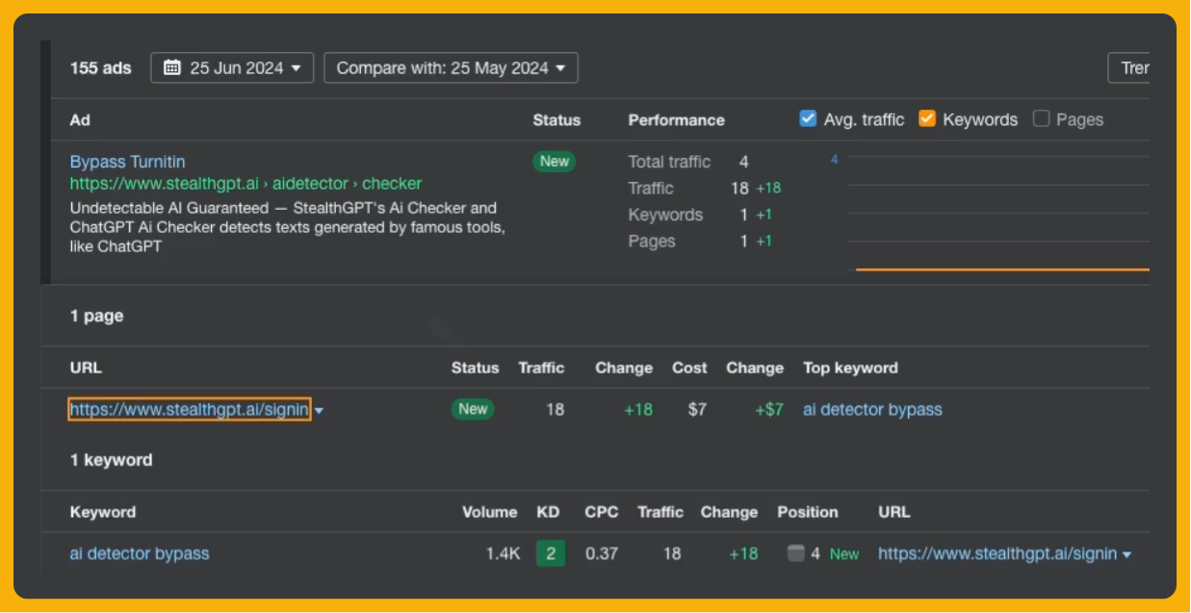Expand the arrow next to the highlighted signin URL
The height and width of the screenshot is (613, 1191).
(x=319, y=411)
